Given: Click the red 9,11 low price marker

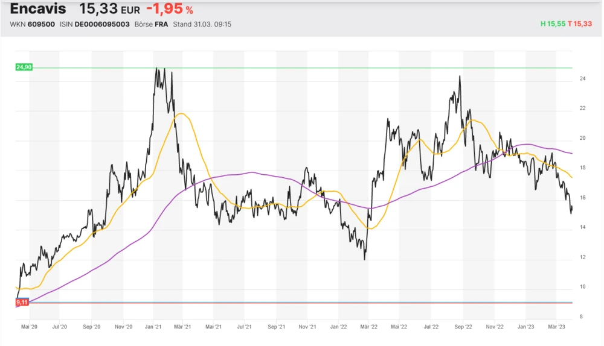Looking at the screenshot, I should point(22,302).
